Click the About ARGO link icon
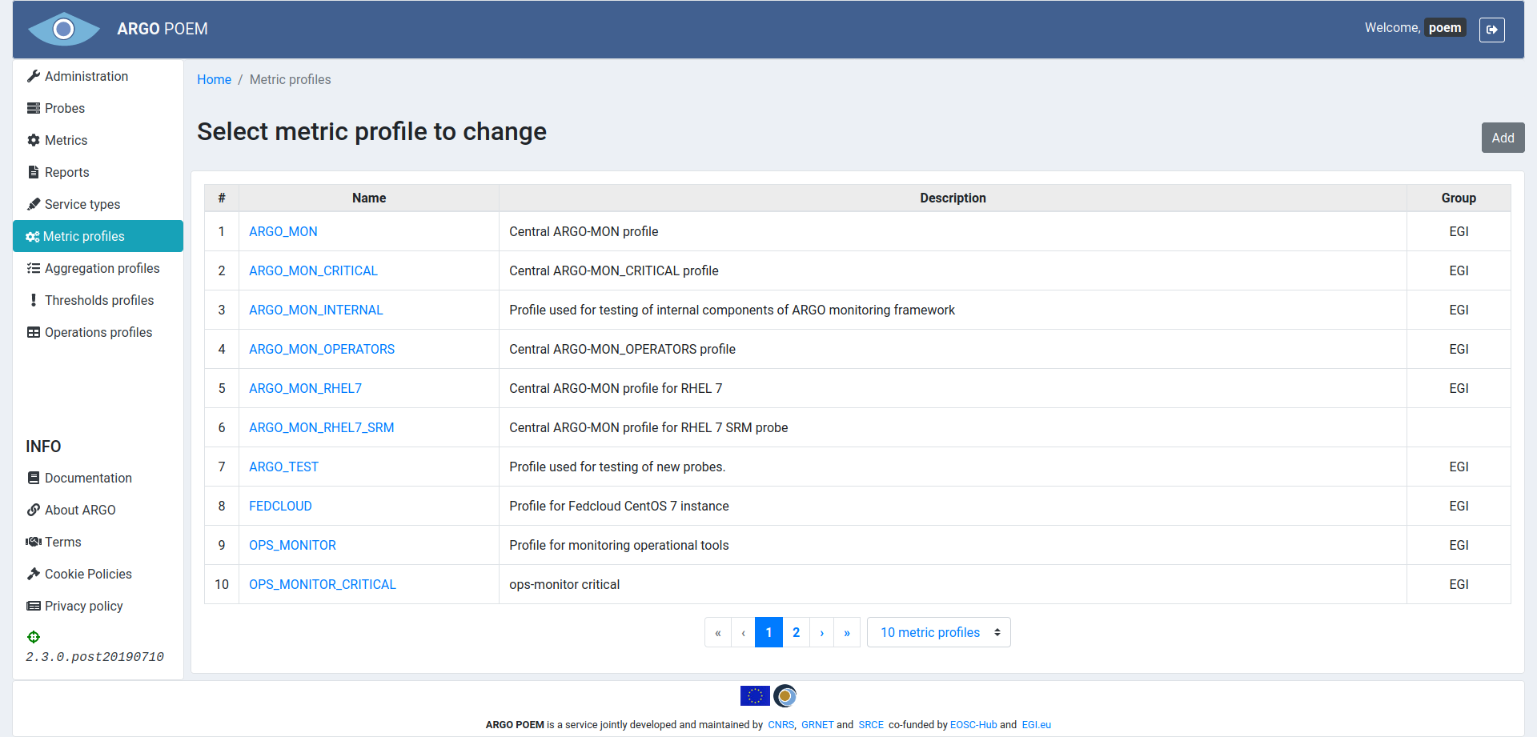 tap(34, 510)
